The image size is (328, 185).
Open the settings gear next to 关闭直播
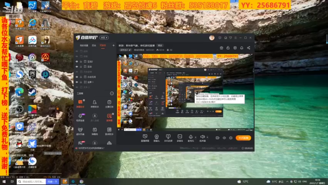tap(231, 138)
